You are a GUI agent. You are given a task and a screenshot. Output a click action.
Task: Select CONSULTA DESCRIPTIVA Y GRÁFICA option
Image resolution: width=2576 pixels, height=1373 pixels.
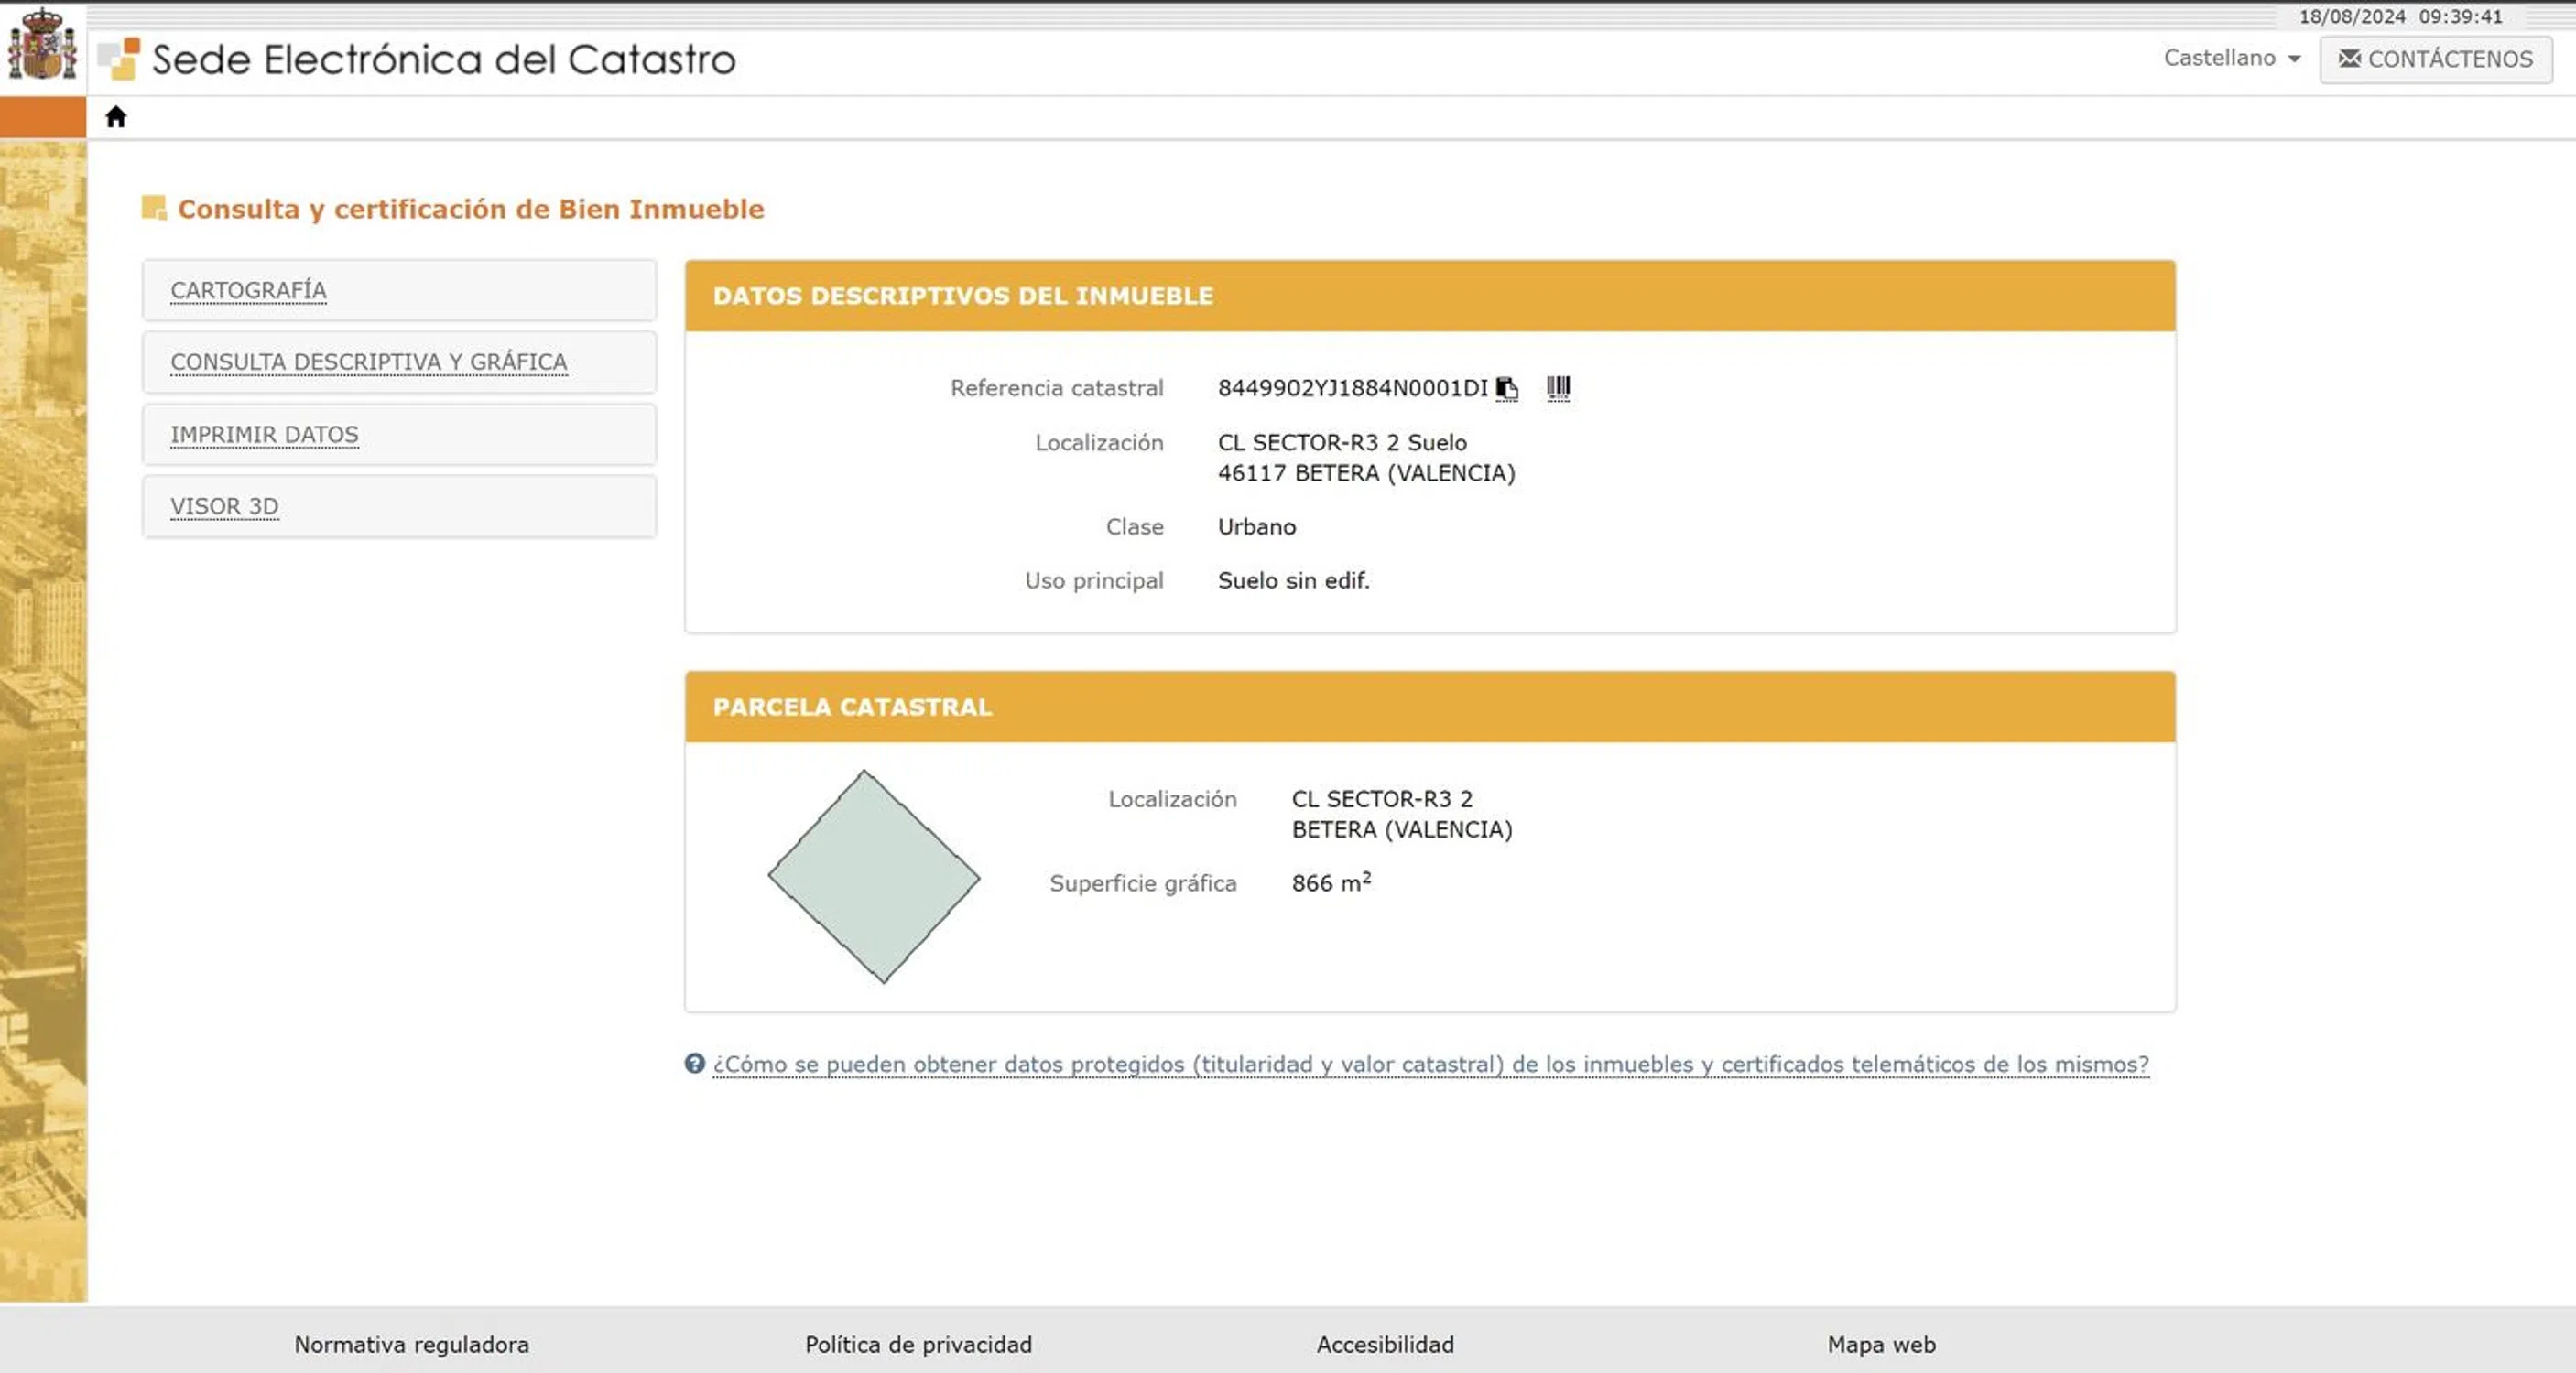click(x=369, y=362)
